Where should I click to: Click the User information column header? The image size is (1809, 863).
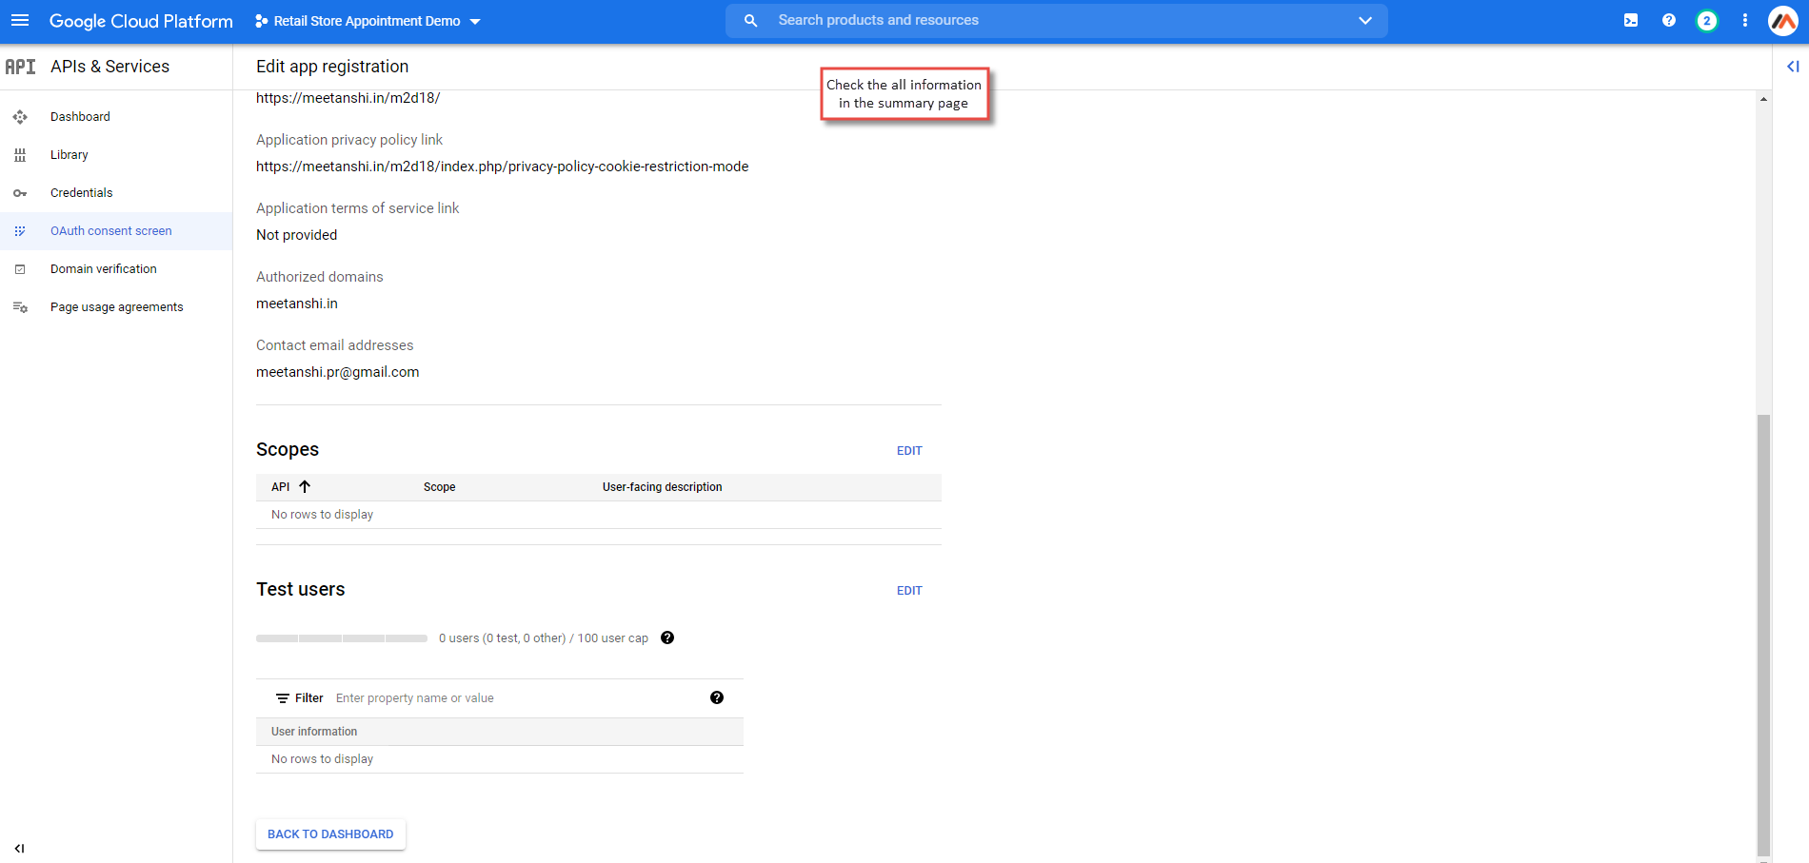point(314,732)
